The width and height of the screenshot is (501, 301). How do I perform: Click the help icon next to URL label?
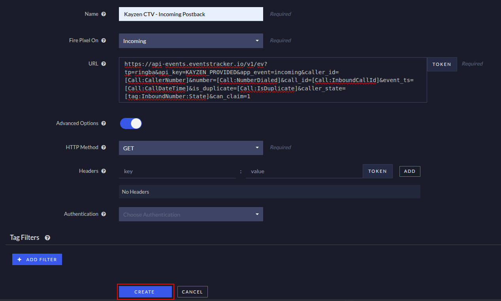(x=104, y=64)
